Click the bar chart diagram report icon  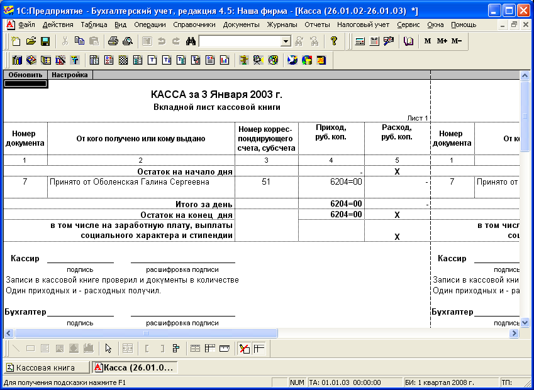pyautogui.click(x=225, y=60)
